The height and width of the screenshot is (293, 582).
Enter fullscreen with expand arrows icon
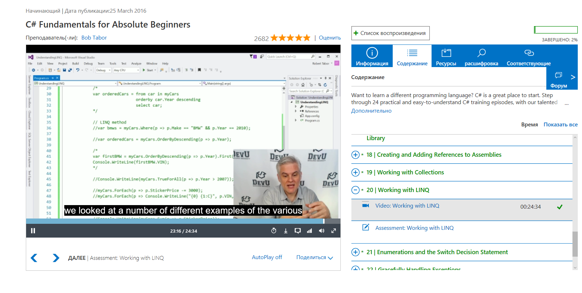click(333, 231)
